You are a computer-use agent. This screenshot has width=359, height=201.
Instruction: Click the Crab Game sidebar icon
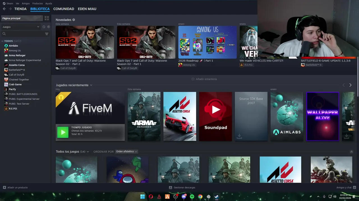tap(6, 84)
